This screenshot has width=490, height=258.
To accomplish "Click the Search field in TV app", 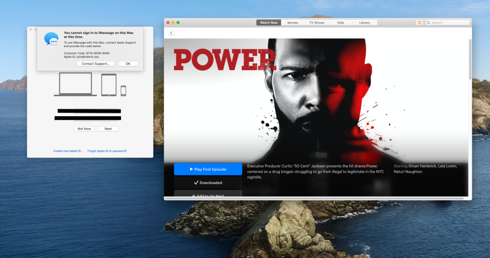I will tap(447, 23).
